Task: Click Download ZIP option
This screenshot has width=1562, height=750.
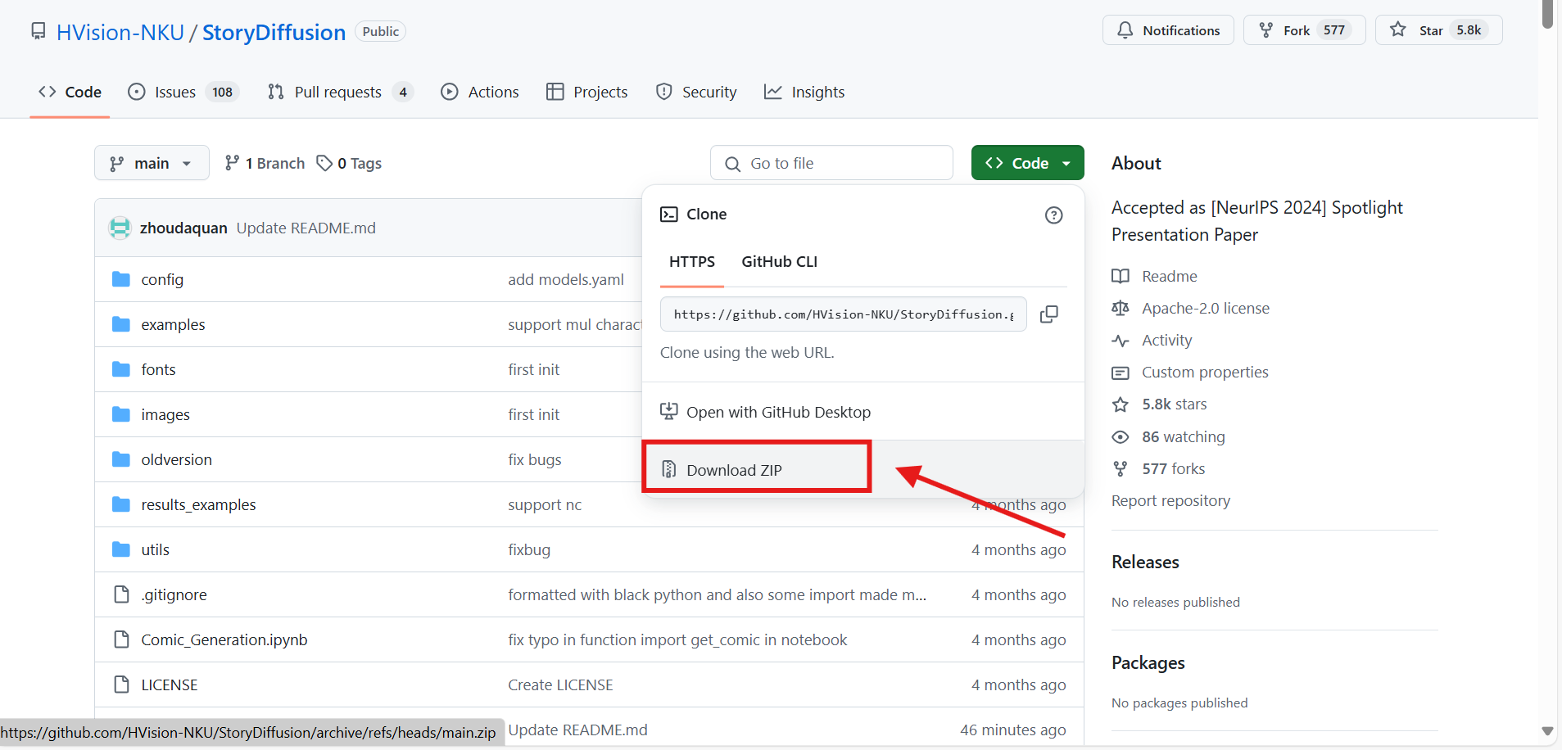Action: tap(734, 470)
